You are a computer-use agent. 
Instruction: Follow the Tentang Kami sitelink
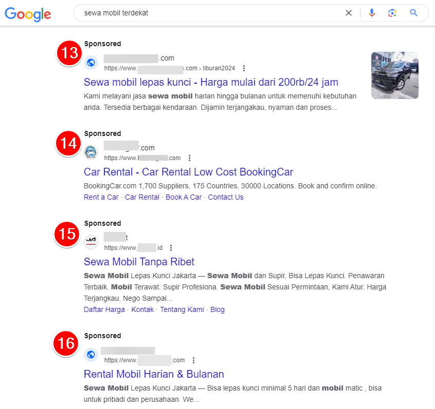(182, 309)
